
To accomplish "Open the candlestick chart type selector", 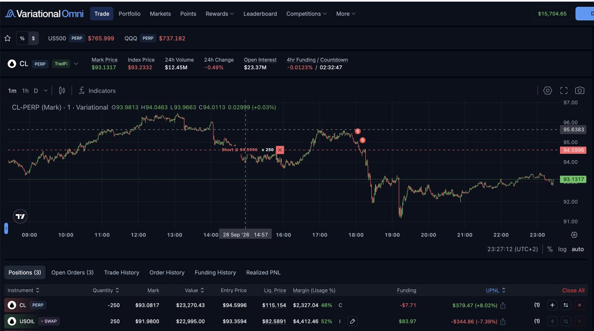I will click(x=62, y=91).
